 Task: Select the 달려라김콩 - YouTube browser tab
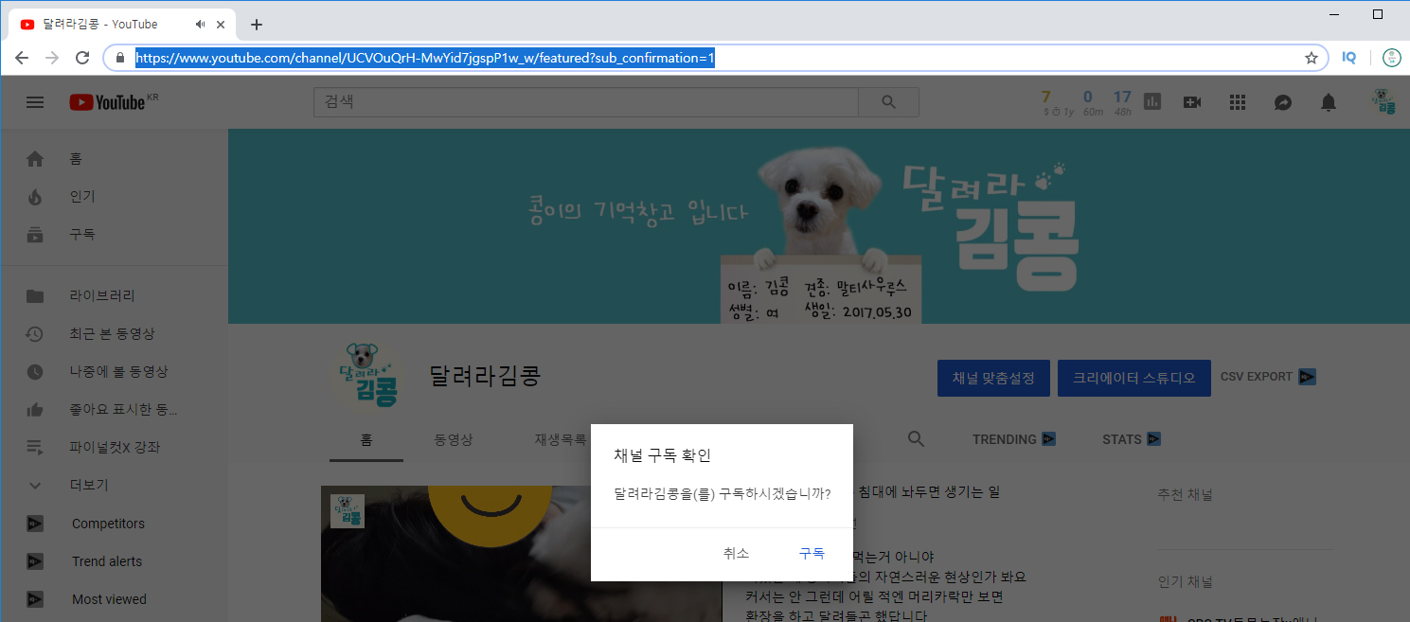tap(121, 25)
